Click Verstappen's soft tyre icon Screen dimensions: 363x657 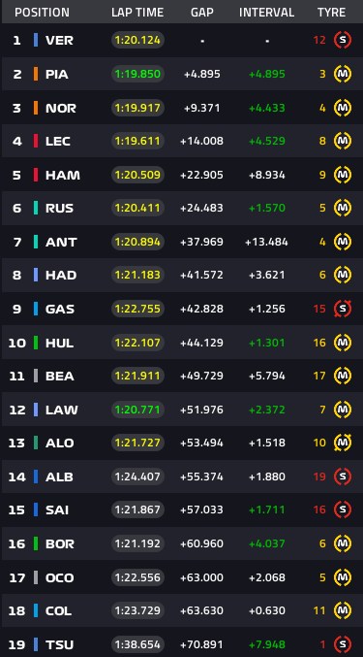click(343, 41)
